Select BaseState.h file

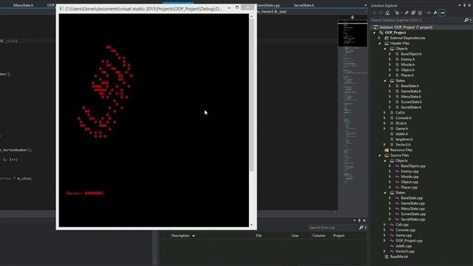409,86
